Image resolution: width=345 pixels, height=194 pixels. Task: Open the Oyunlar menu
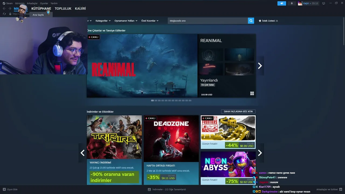[x=44, y=3]
